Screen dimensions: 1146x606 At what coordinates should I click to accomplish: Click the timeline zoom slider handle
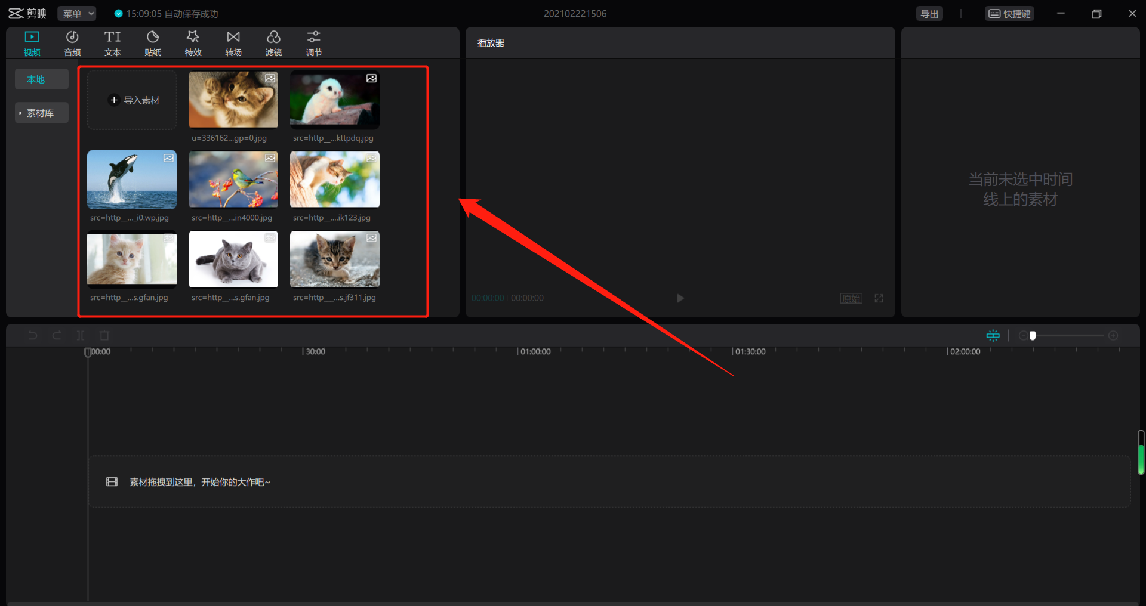click(x=1033, y=336)
